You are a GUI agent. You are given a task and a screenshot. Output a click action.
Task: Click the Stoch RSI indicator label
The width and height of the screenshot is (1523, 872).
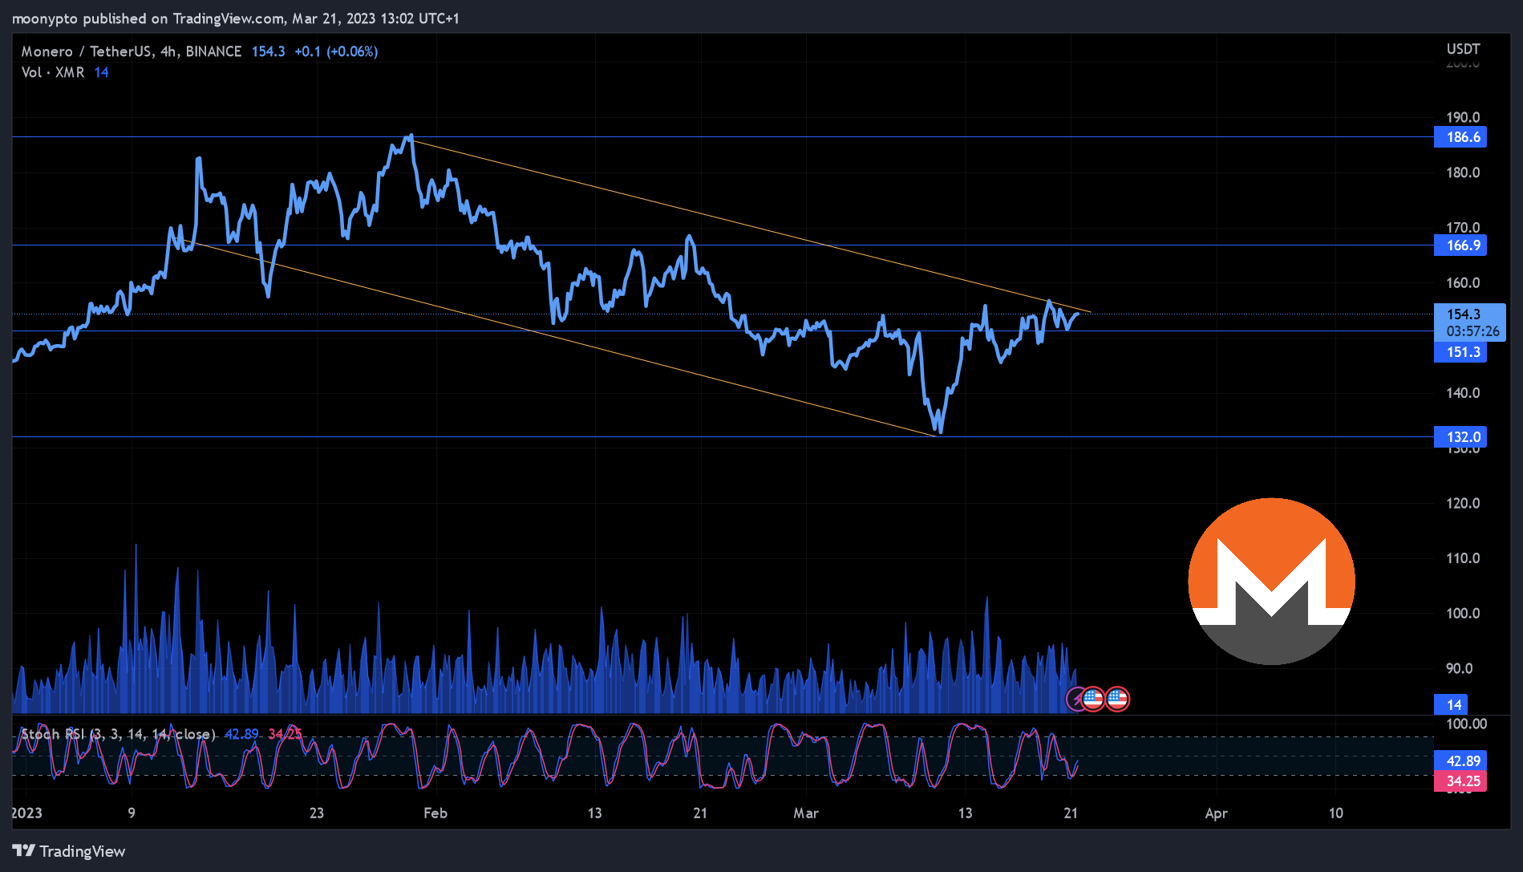118,734
